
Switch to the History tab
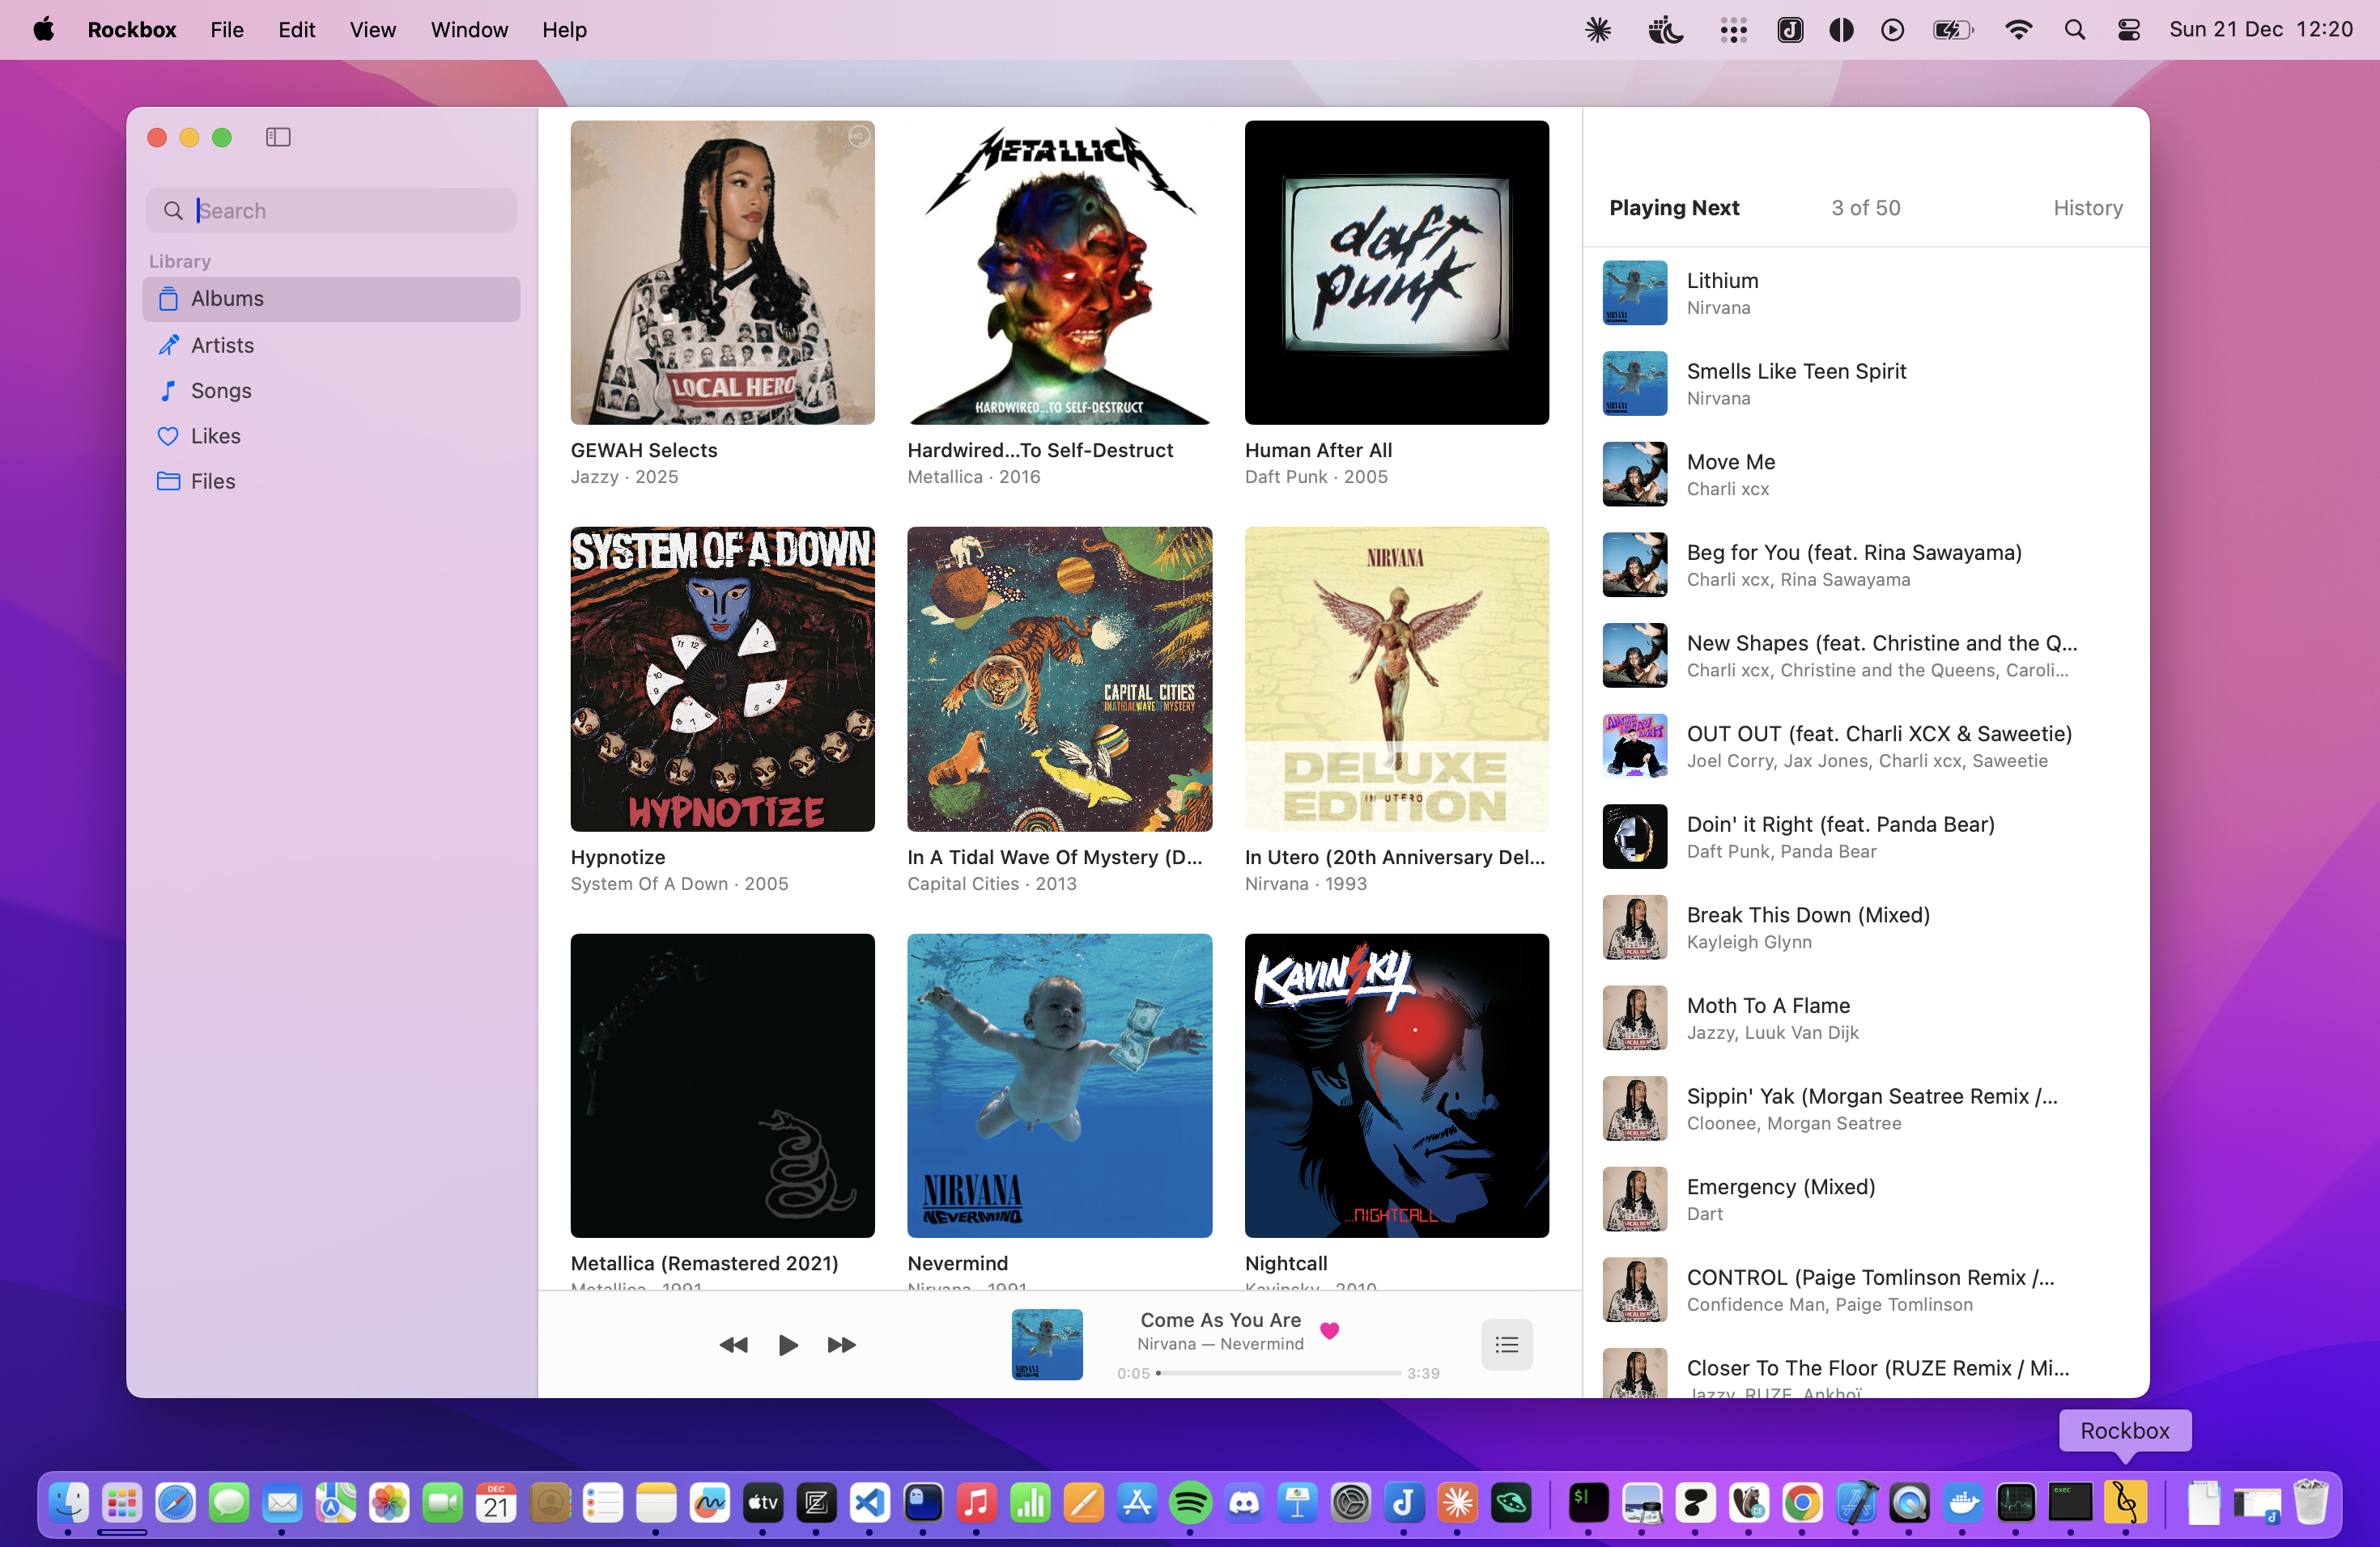pos(2087,208)
